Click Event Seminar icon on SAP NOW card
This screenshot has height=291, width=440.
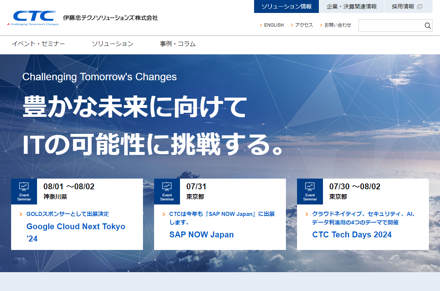click(x=167, y=192)
